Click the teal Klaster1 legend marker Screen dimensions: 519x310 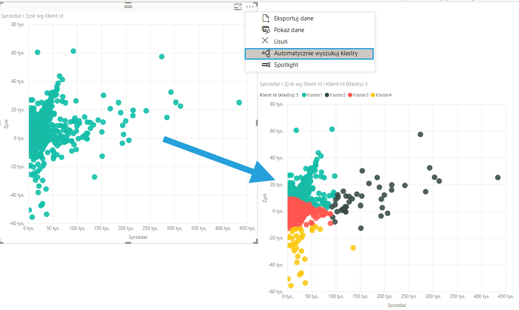tap(304, 95)
